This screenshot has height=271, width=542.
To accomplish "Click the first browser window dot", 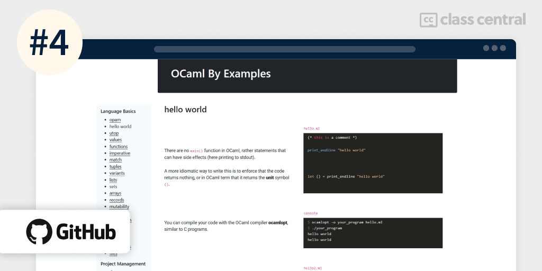I will pyautogui.click(x=486, y=48).
